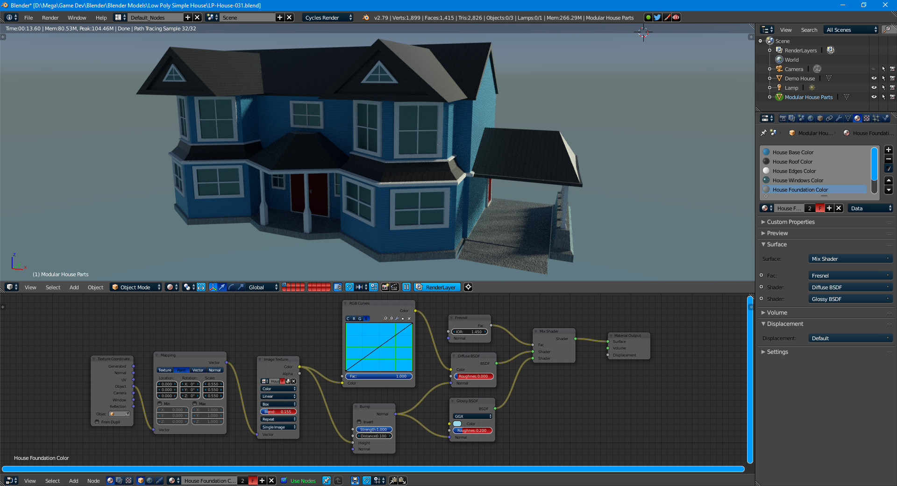Screen dimensions: 897x486
Task: Enable proportional editing in the 3D viewport
Action: tap(187, 287)
